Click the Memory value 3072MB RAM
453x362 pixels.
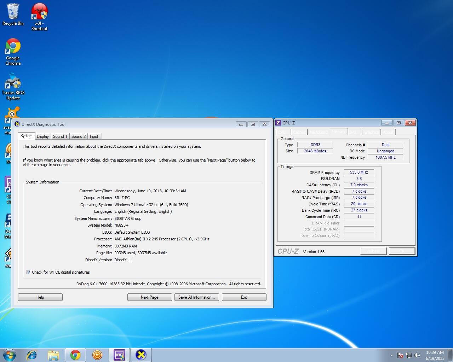126,246
